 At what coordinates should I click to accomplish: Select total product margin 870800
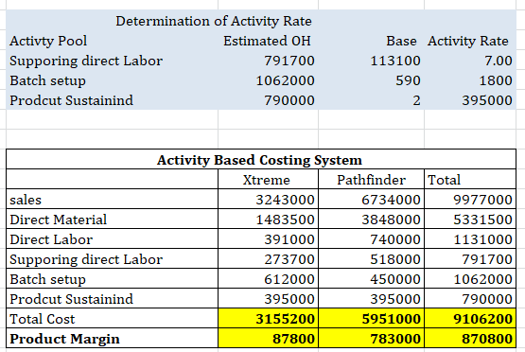pos(487,339)
